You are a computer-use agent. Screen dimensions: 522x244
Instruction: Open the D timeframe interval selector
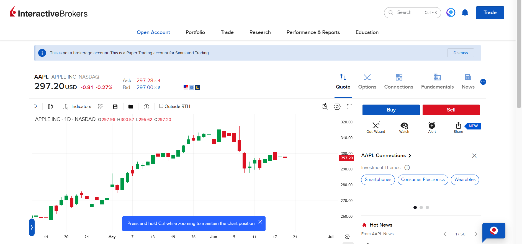[x=35, y=107]
